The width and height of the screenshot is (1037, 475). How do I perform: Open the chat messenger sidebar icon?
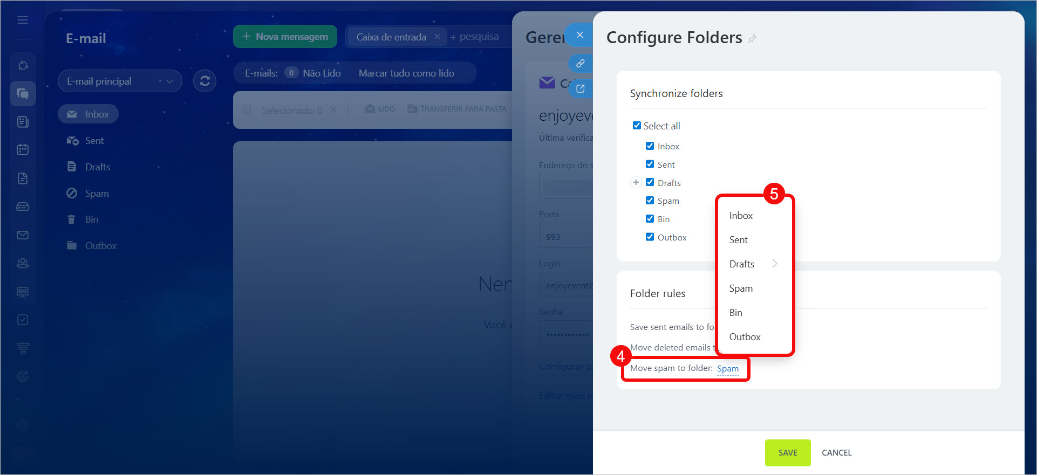23,94
